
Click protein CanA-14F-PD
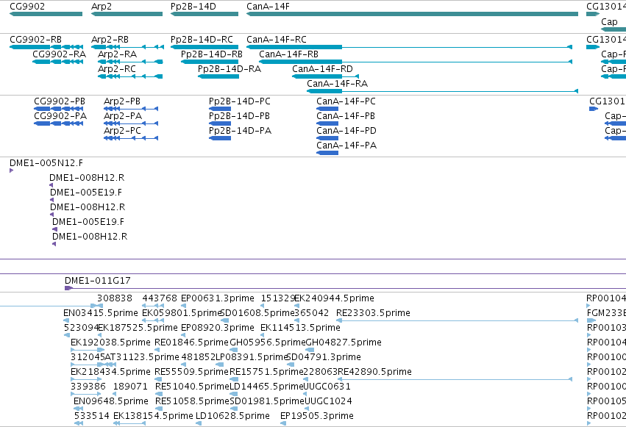(327, 138)
